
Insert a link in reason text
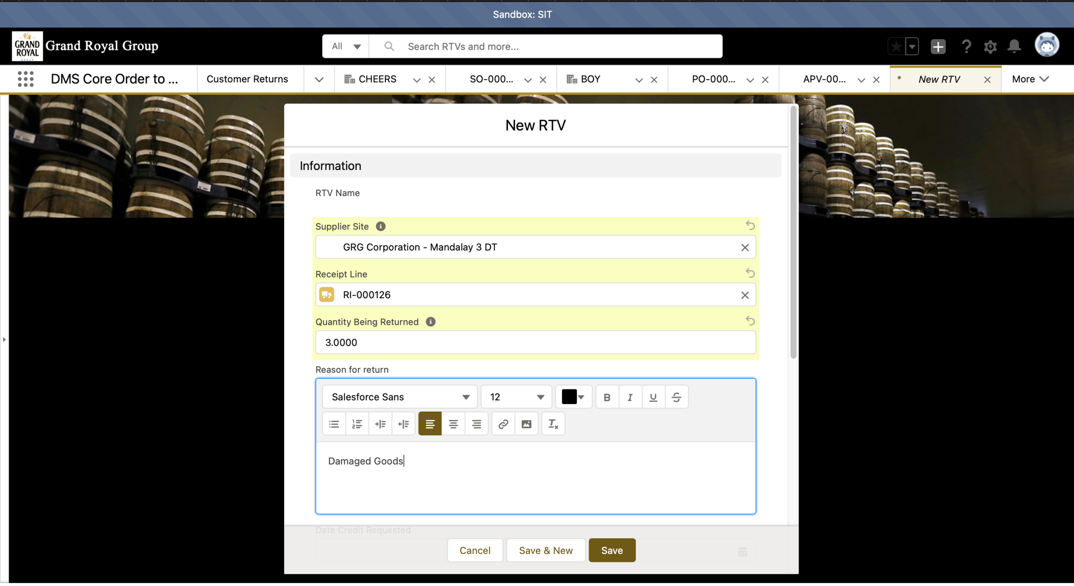[503, 424]
